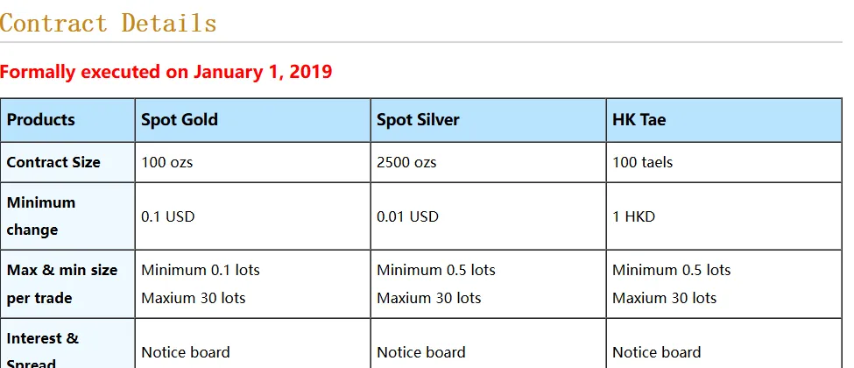Viewport: 854px width, 368px height.
Task: Click the Contract Details heading
Action: coord(109,24)
